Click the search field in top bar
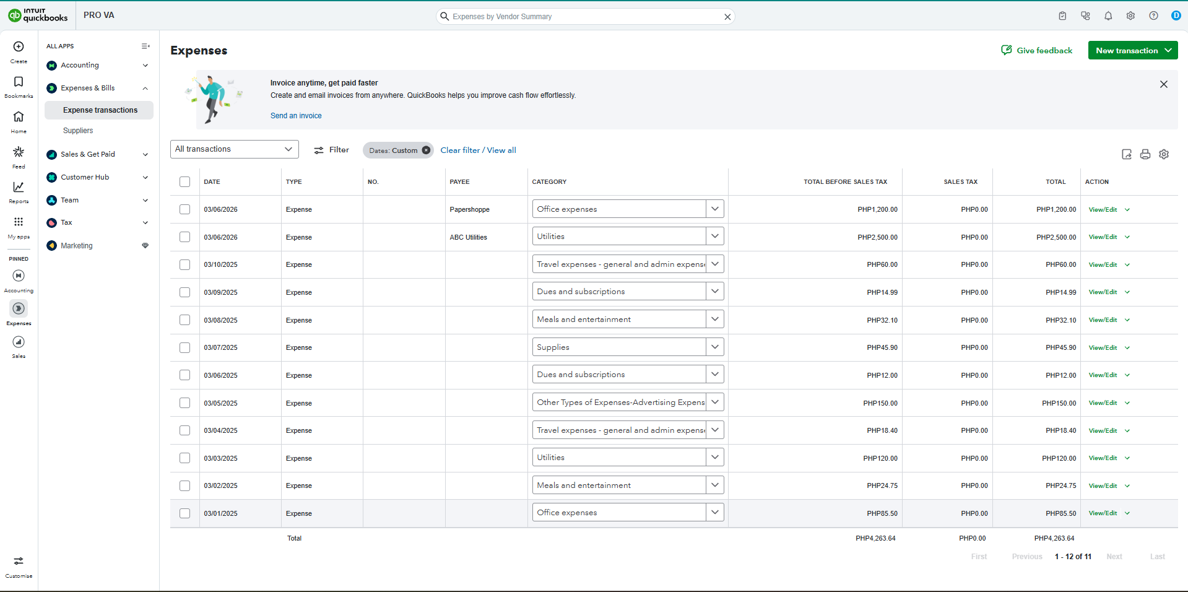The width and height of the screenshot is (1188, 592). point(585,17)
